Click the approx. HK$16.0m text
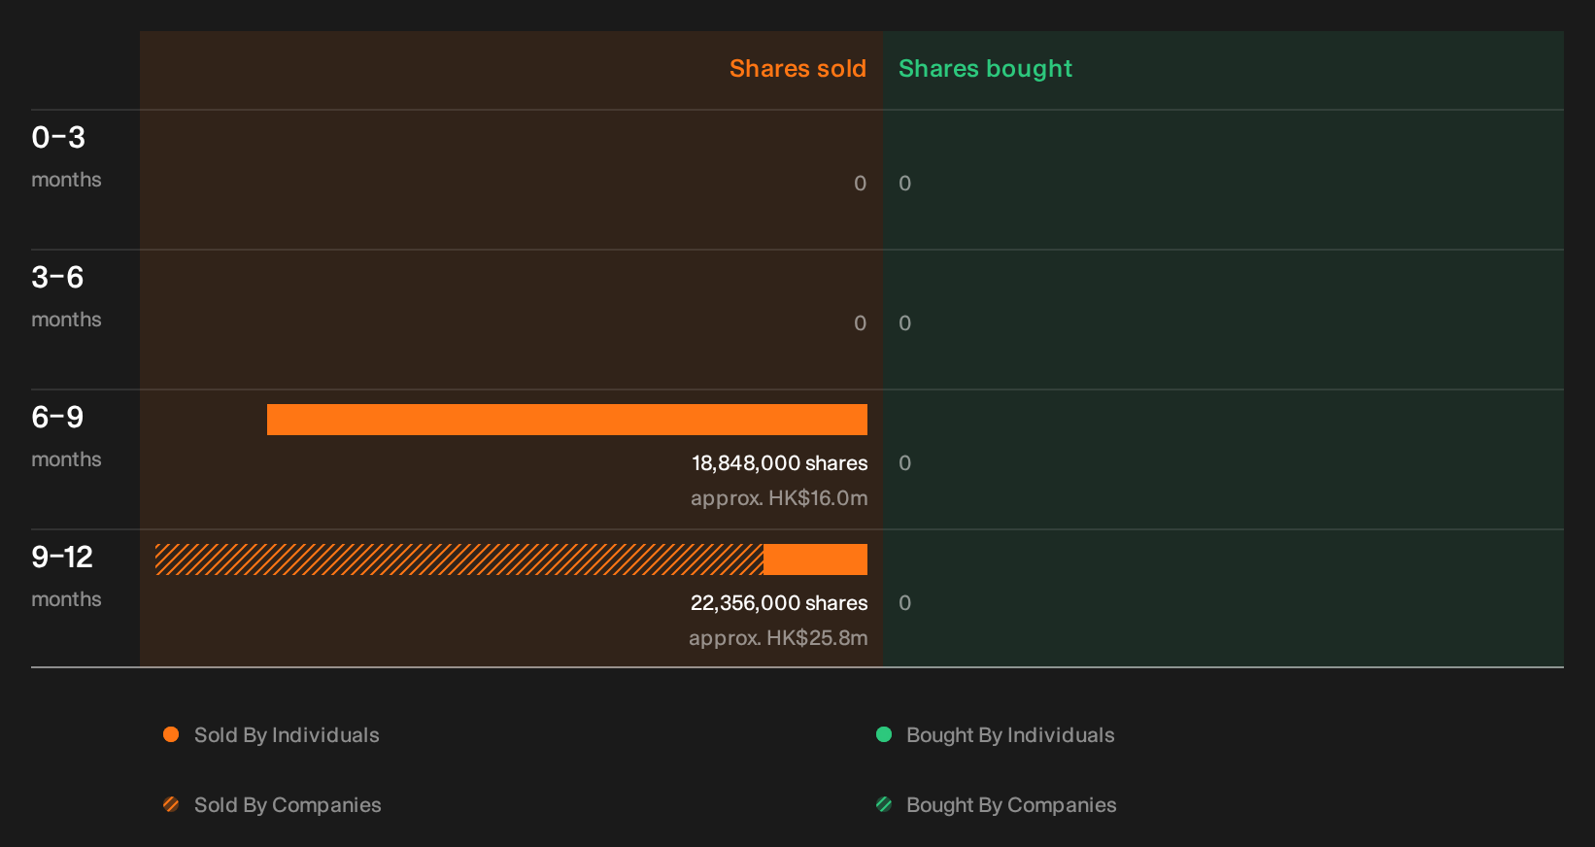This screenshot has height=847, width=1595. [x=779, y=498]
